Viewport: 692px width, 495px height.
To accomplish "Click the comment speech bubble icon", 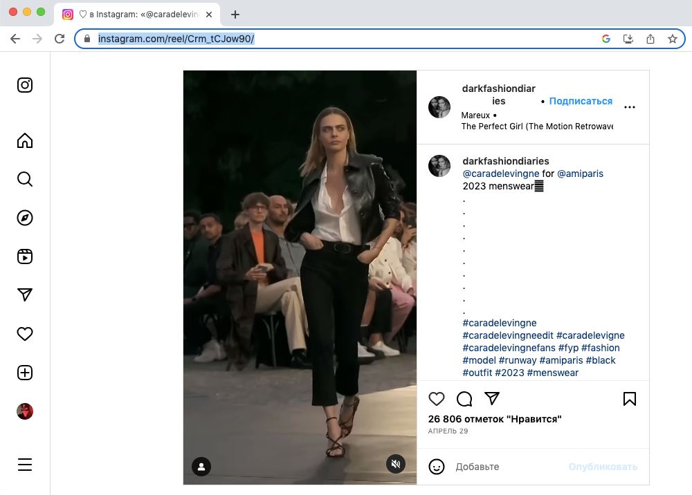I will click(x=464, y=399).
